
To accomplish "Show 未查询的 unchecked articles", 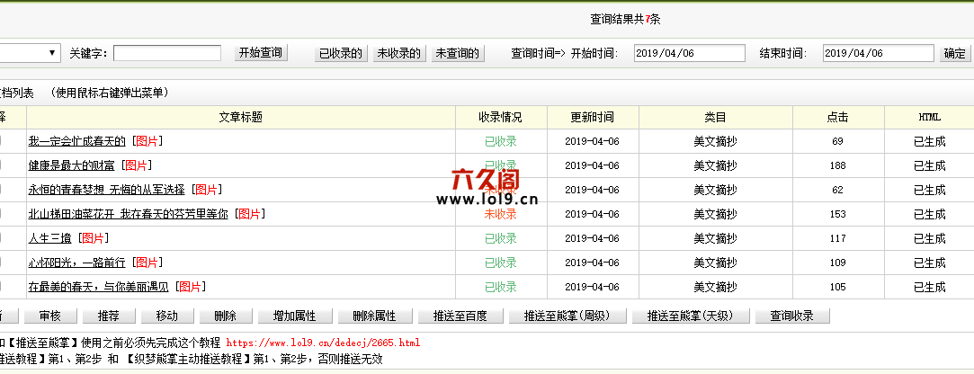I will 458,54.
